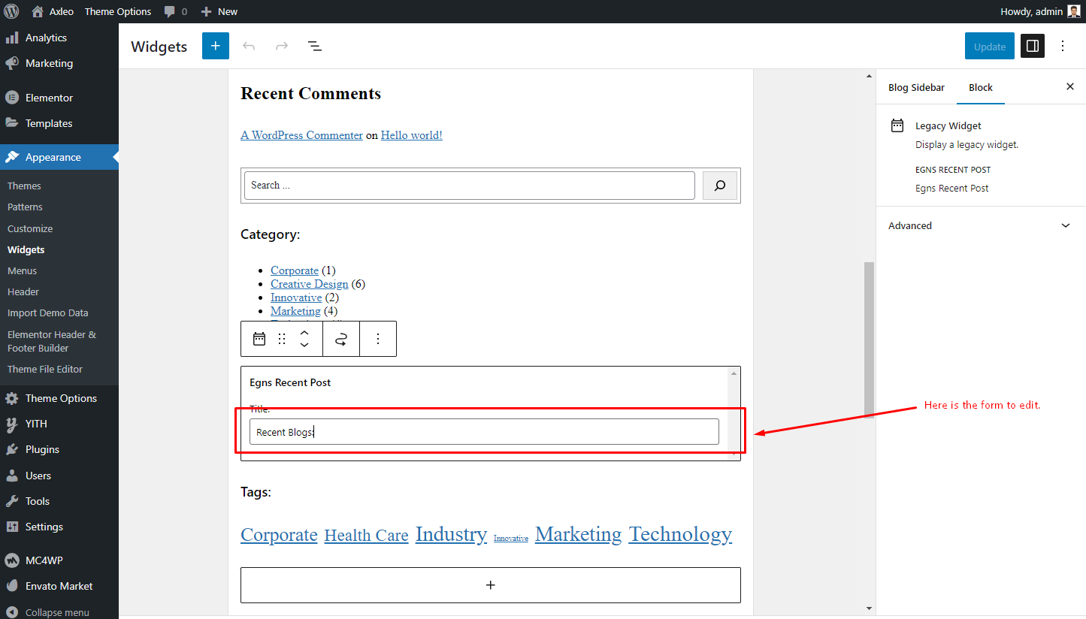Click the Undo arrow in header
Screen dimensions: 1086x619
point(249,46)
